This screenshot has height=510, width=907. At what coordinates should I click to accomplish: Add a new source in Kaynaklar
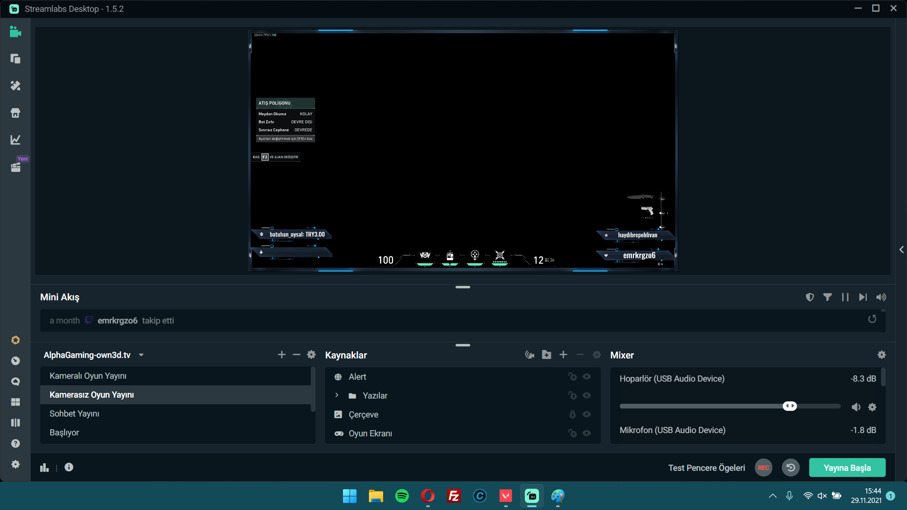(x=563, y=355)
